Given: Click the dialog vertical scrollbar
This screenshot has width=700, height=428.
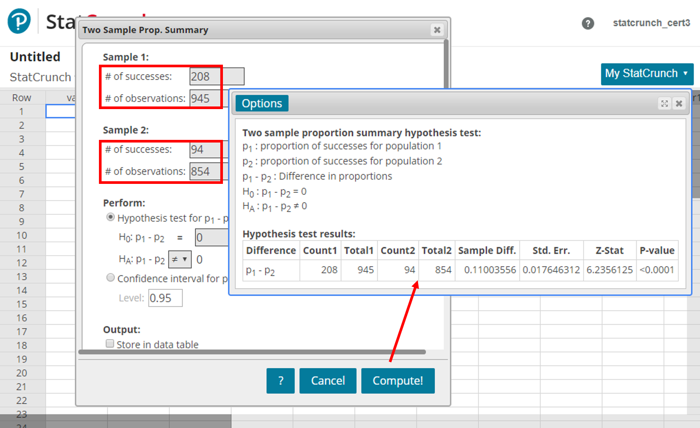Looking at the screenshot, I should [x=446, y=64].
